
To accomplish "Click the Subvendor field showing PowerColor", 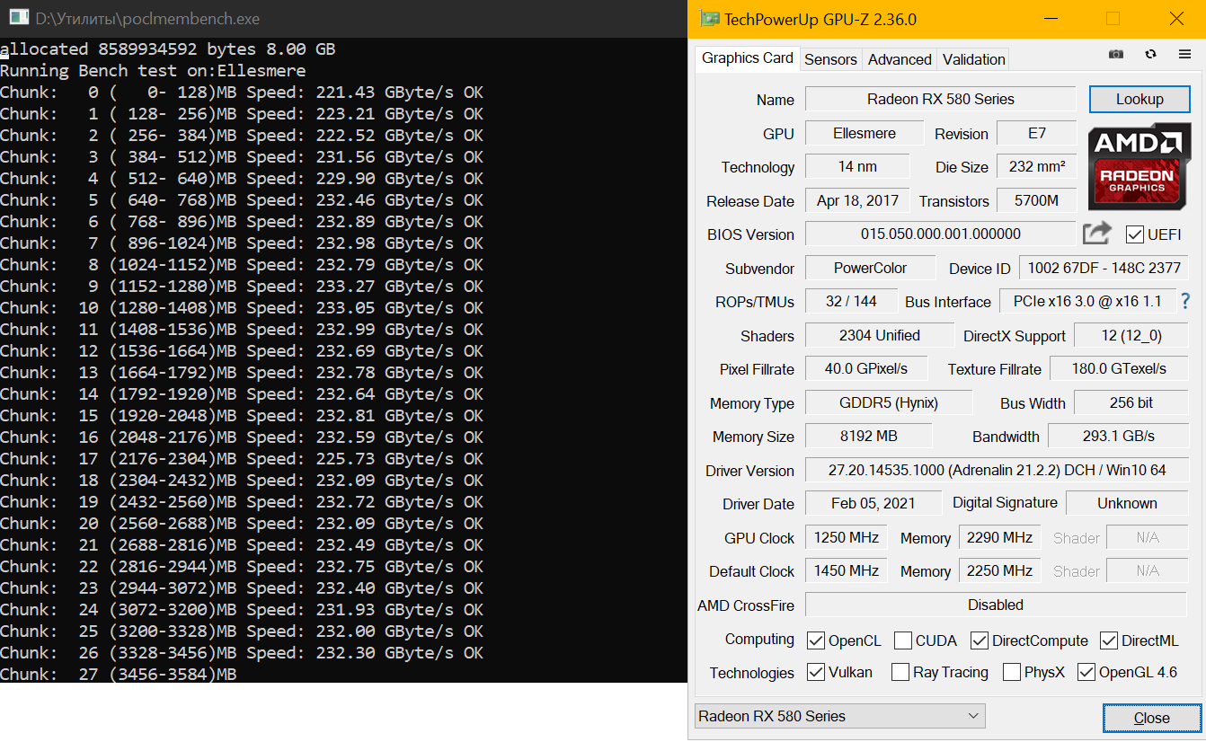I will [x=870, y=268].
